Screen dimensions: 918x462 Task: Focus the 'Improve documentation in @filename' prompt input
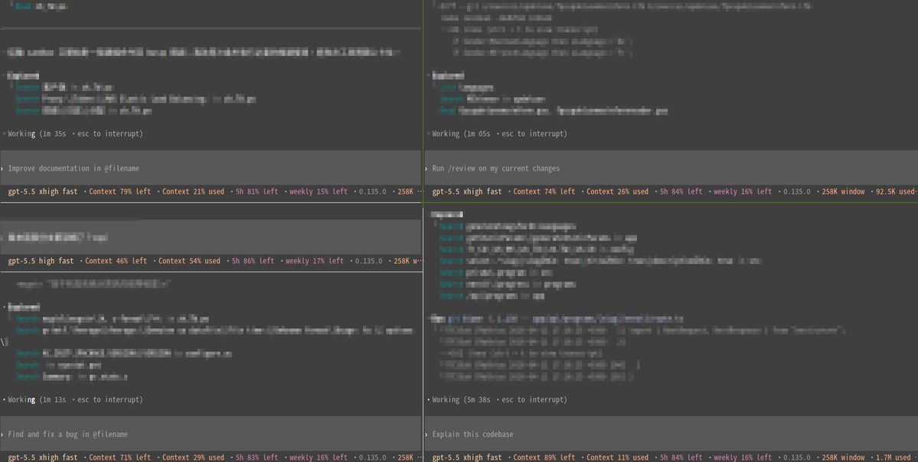[x=211, y=168]
